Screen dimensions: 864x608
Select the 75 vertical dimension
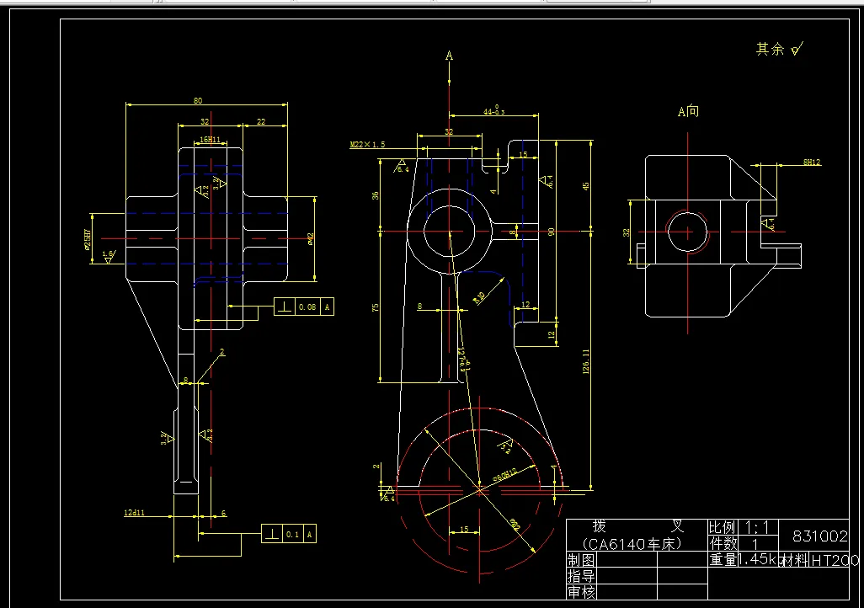click(x=376, y=307)
